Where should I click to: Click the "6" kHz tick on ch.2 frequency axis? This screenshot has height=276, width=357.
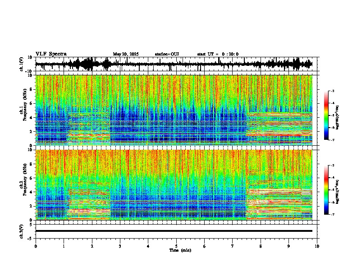click(x=32, y=178)
